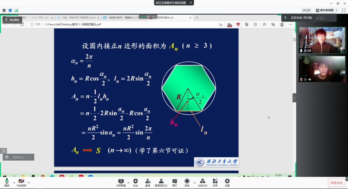
Task: Open 管理成员 (Manage Members) panel
Action: [x=161, y=182]
